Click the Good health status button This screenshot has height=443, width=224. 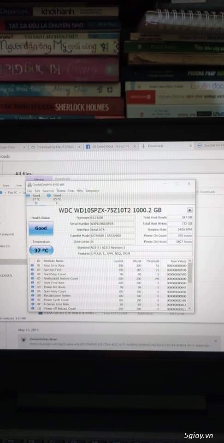point(41,228)
